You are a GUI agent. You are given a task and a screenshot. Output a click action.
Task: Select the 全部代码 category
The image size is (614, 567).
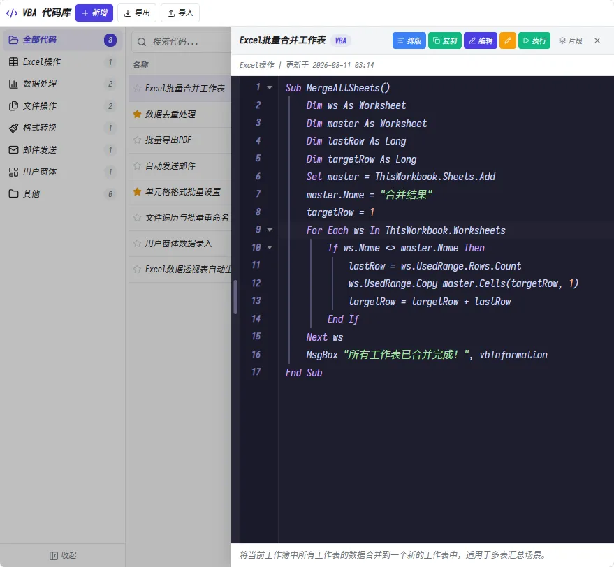[x=63, y=40]
